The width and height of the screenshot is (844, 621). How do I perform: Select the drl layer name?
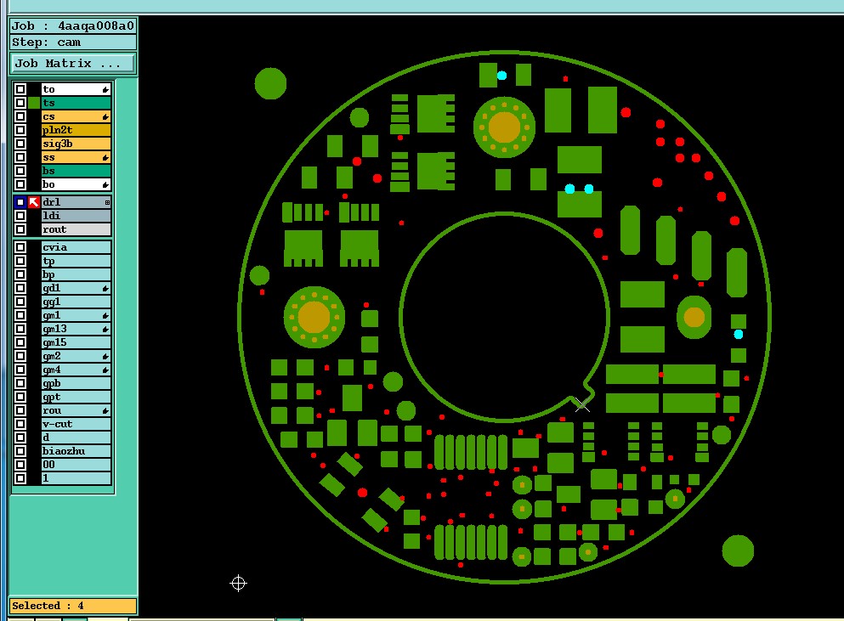click(x=76, y=202)
